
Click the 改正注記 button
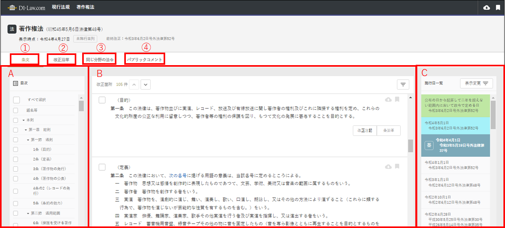click(x=365, y=131)
